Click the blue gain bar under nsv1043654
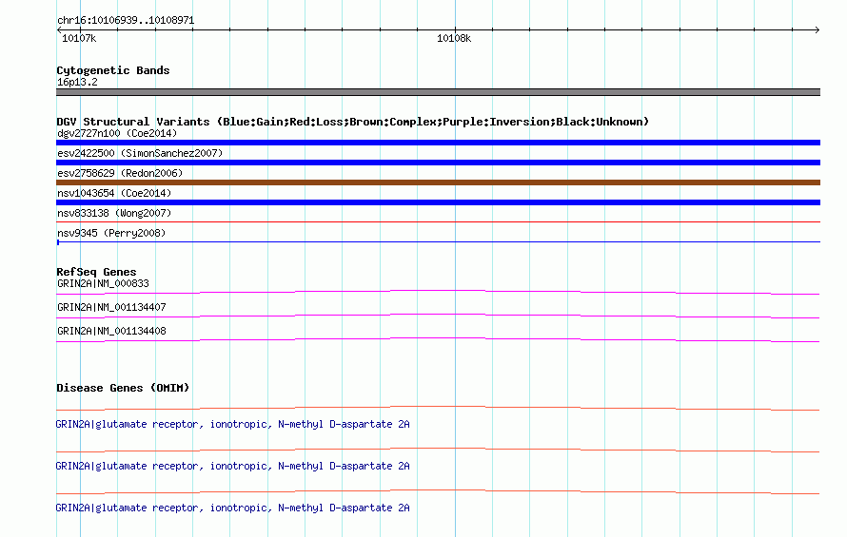Image resolution: width=847 pixels, height=537 pixels. (x=438, y=202)
